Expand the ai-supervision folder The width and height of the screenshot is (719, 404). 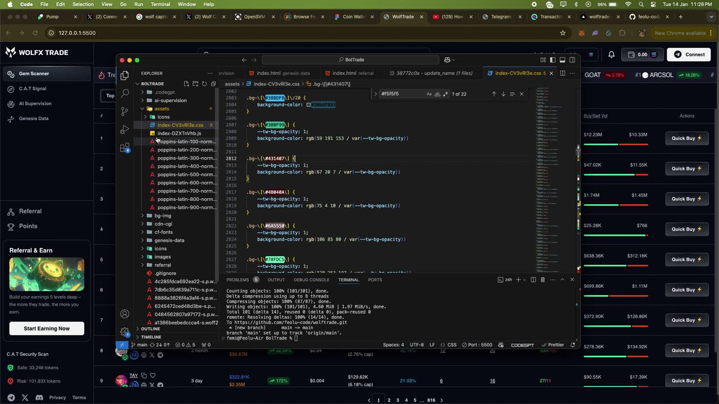[170, 100]
